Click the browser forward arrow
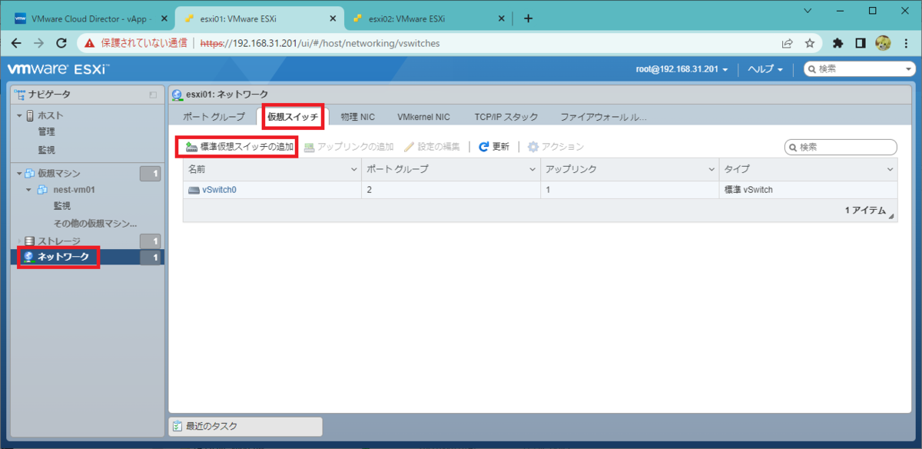The image size is (922, 449). click(x=38, y=43)
